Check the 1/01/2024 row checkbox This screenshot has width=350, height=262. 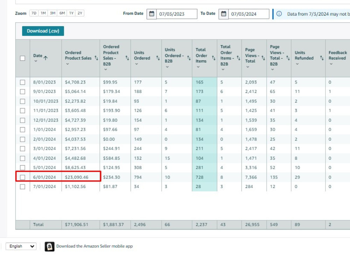click(x=22, y=130)
